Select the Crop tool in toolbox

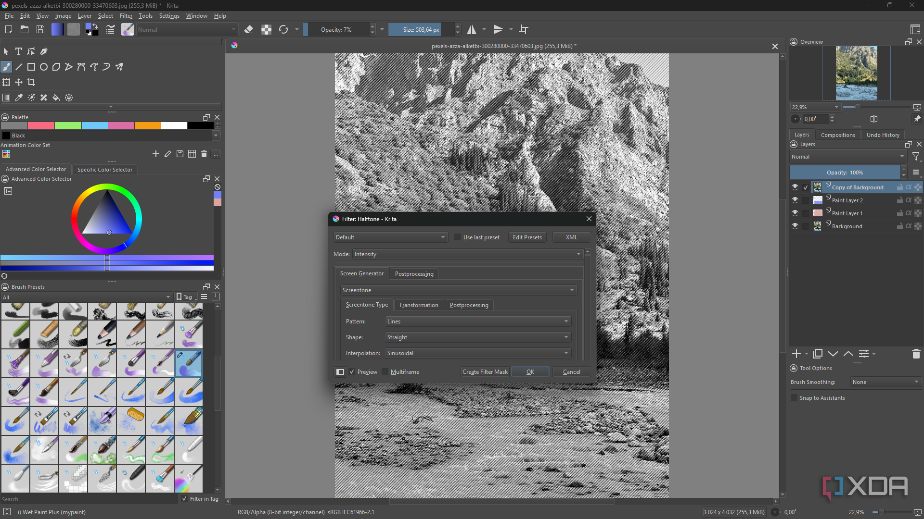(x=31, y=82)
